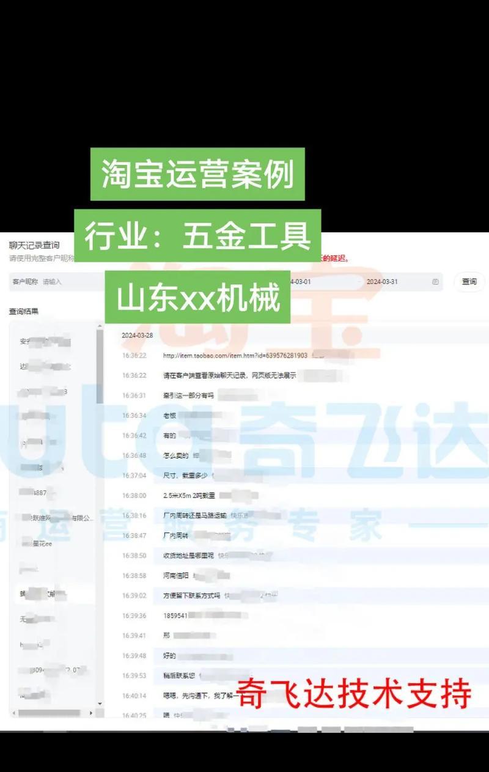The image size is (489, 772).
Task: Select message 怎么卖的
Action: click(x=177, y=455)
